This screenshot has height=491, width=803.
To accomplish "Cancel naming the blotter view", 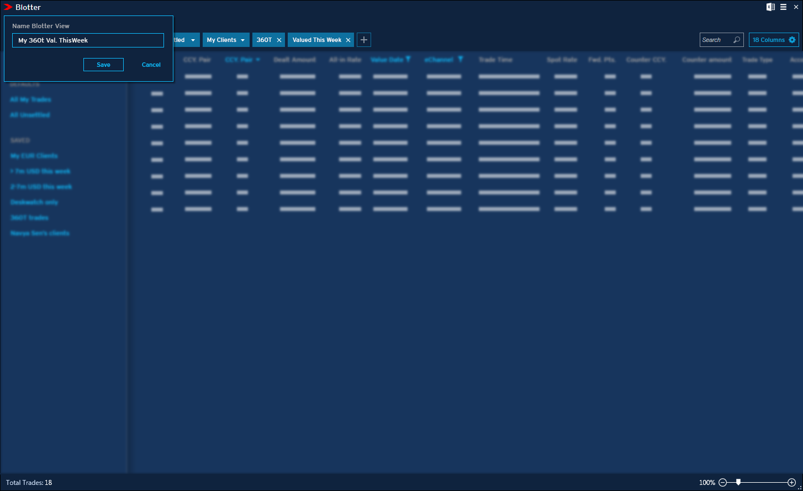I will point(151,65).
